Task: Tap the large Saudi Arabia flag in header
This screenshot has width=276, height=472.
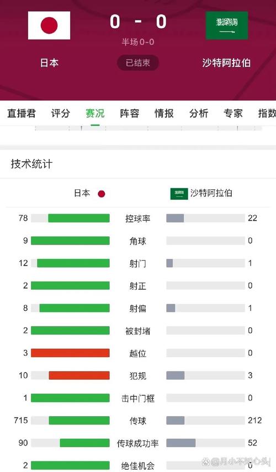Action: pyautogui.click(x=227, y=25)
